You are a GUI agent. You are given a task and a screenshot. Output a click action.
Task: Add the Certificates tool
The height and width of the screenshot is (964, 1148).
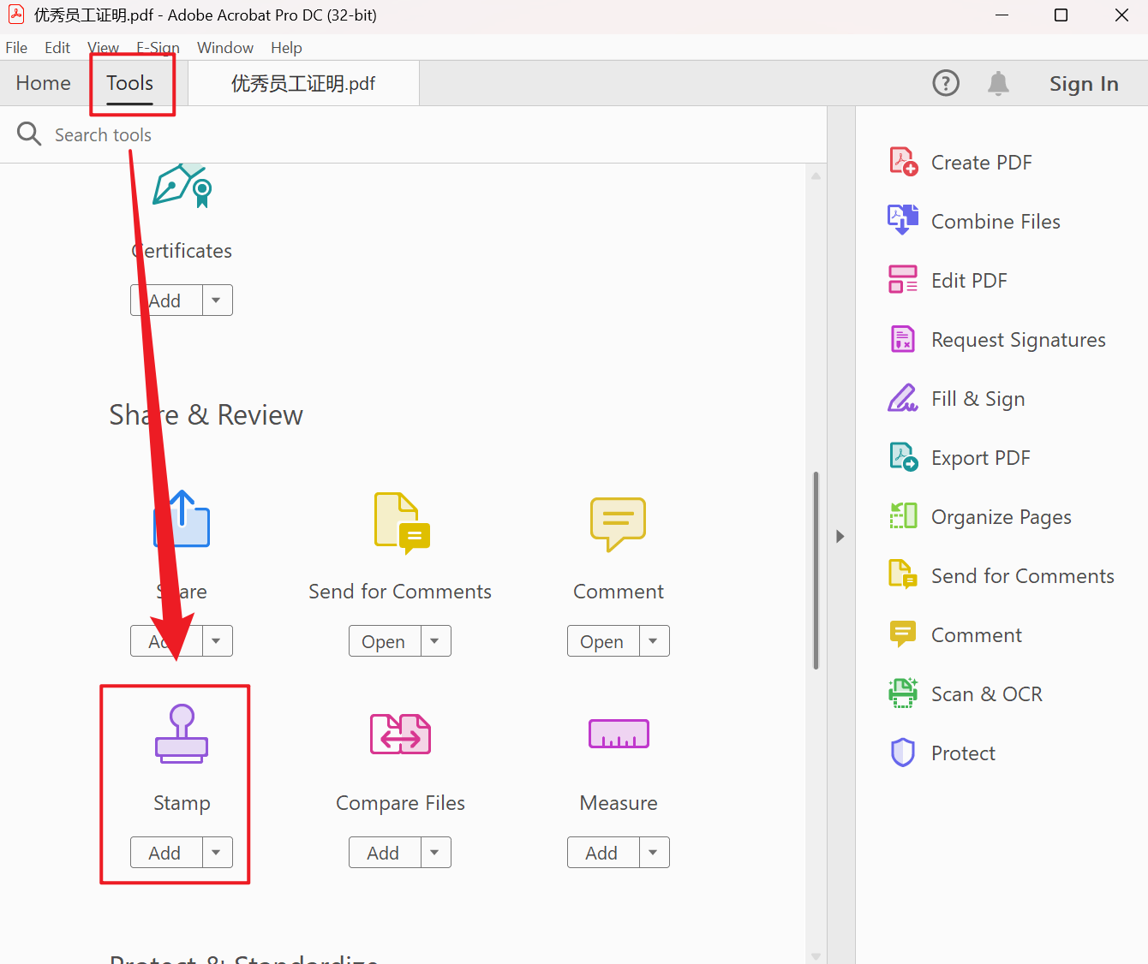coord(166,301)
